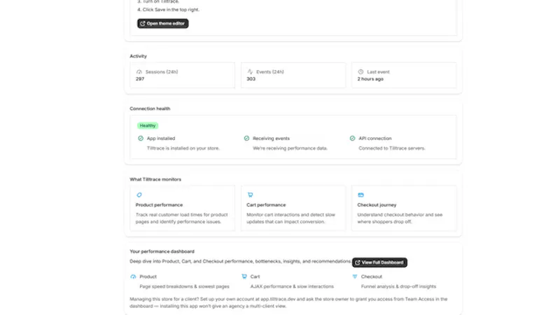Click the dashboard Cart icon
560x315 pixels.
point(244,276)
